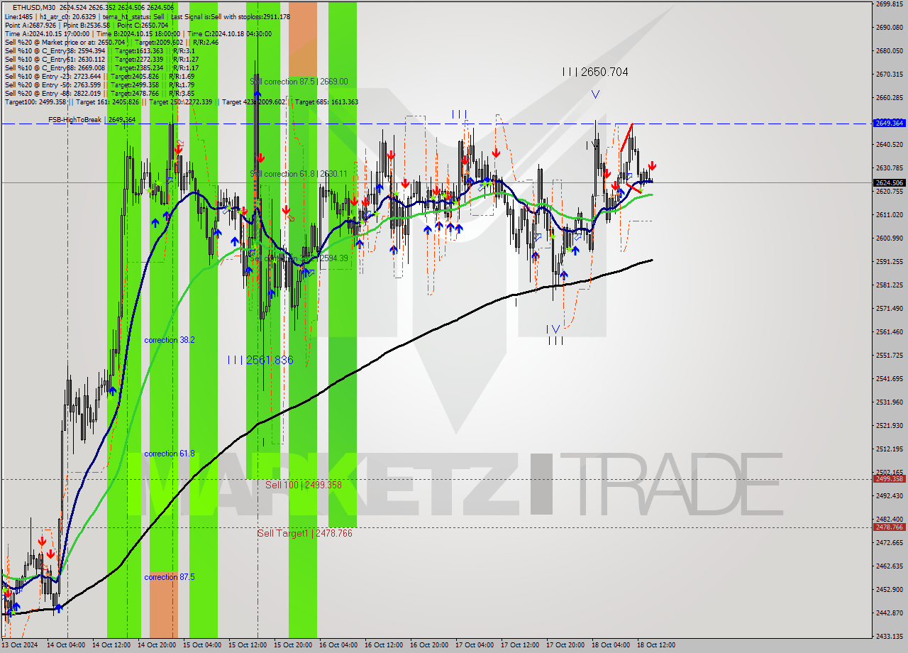Click the 2670.315 price axis value
This screenshot has width=908, height=653.
890,75
